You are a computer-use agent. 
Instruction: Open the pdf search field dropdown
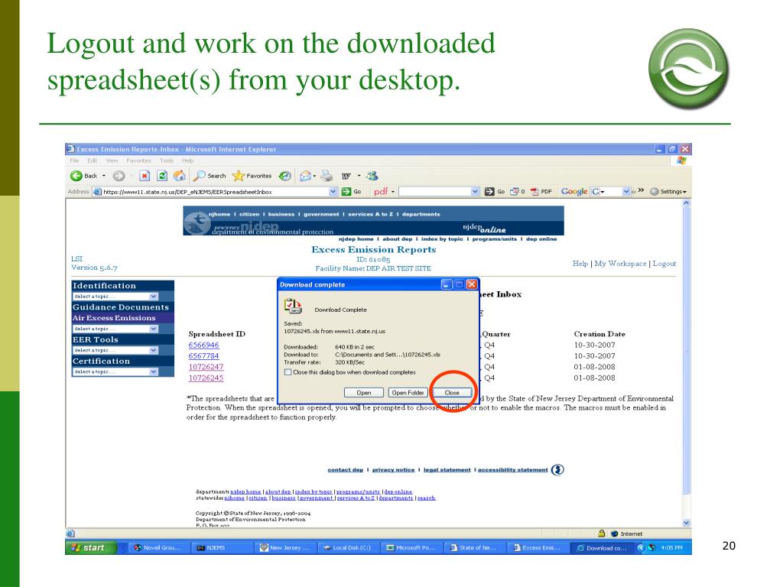pos(475,192)
